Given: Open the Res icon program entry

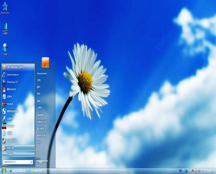Looking at the screenshot, I should tap(18, 126).
